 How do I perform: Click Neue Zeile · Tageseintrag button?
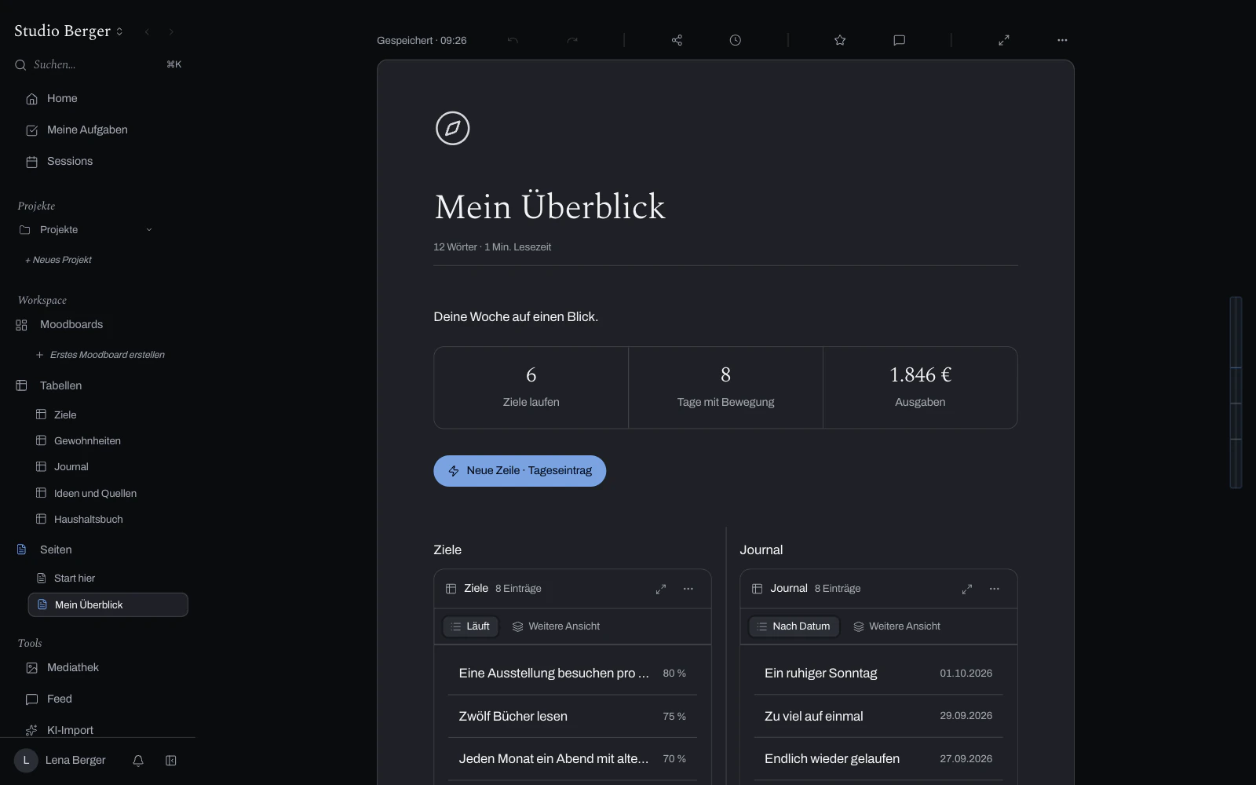click(520, 471)
